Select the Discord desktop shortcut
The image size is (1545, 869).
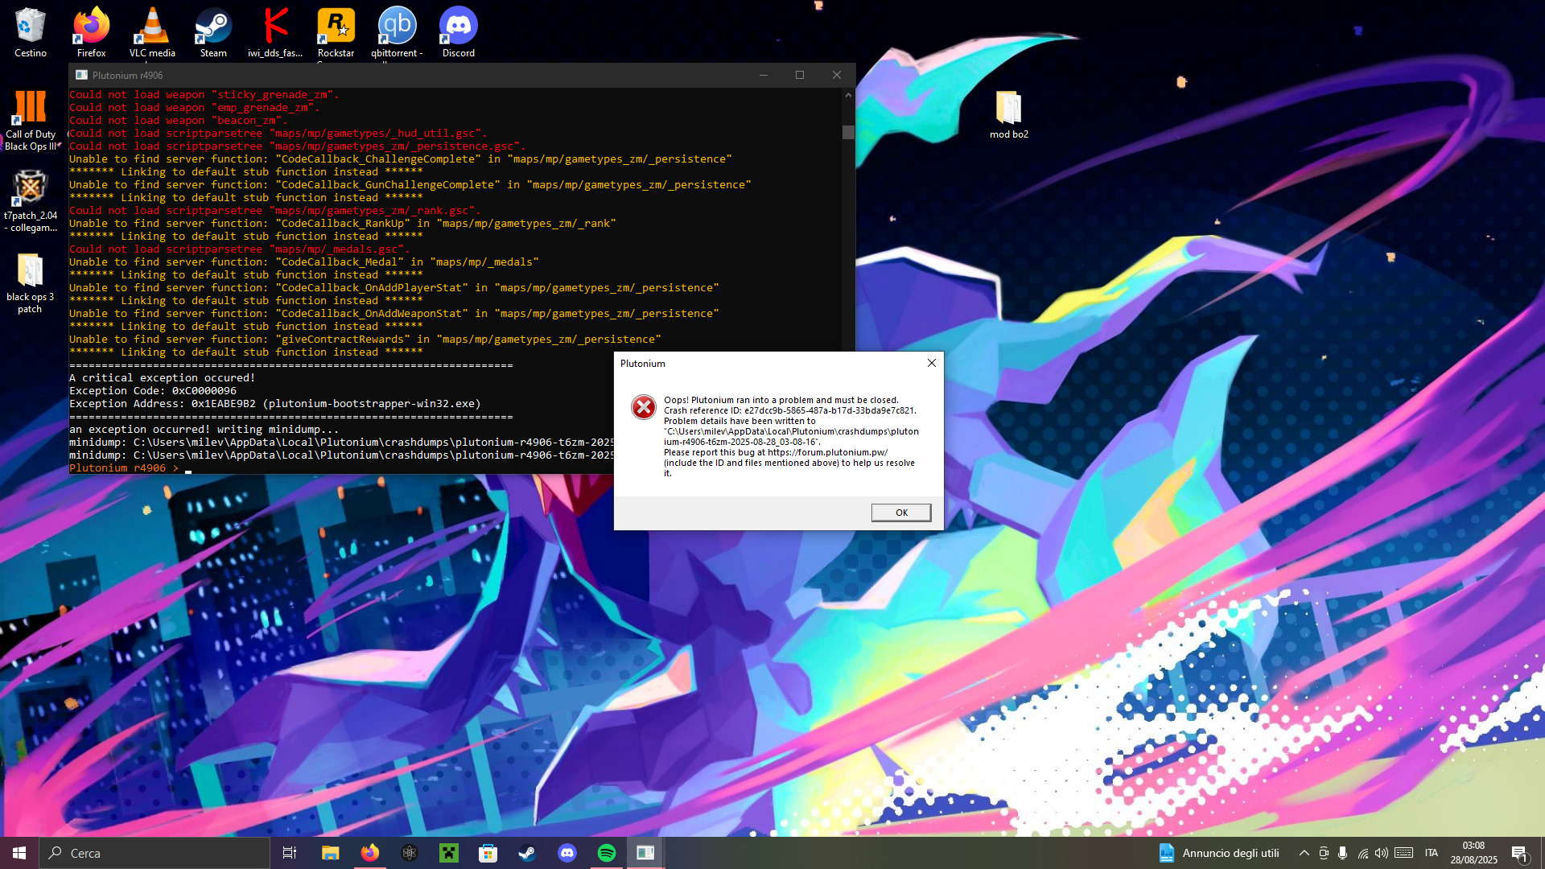point(458,32)
